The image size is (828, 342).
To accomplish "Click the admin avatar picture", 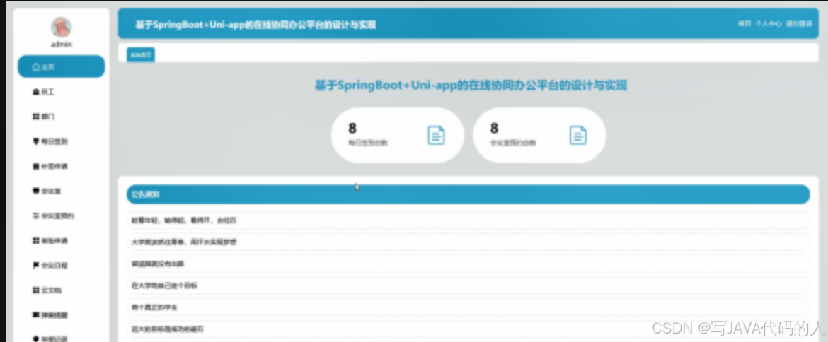I will pyautogui.click(x=62, y=27).
